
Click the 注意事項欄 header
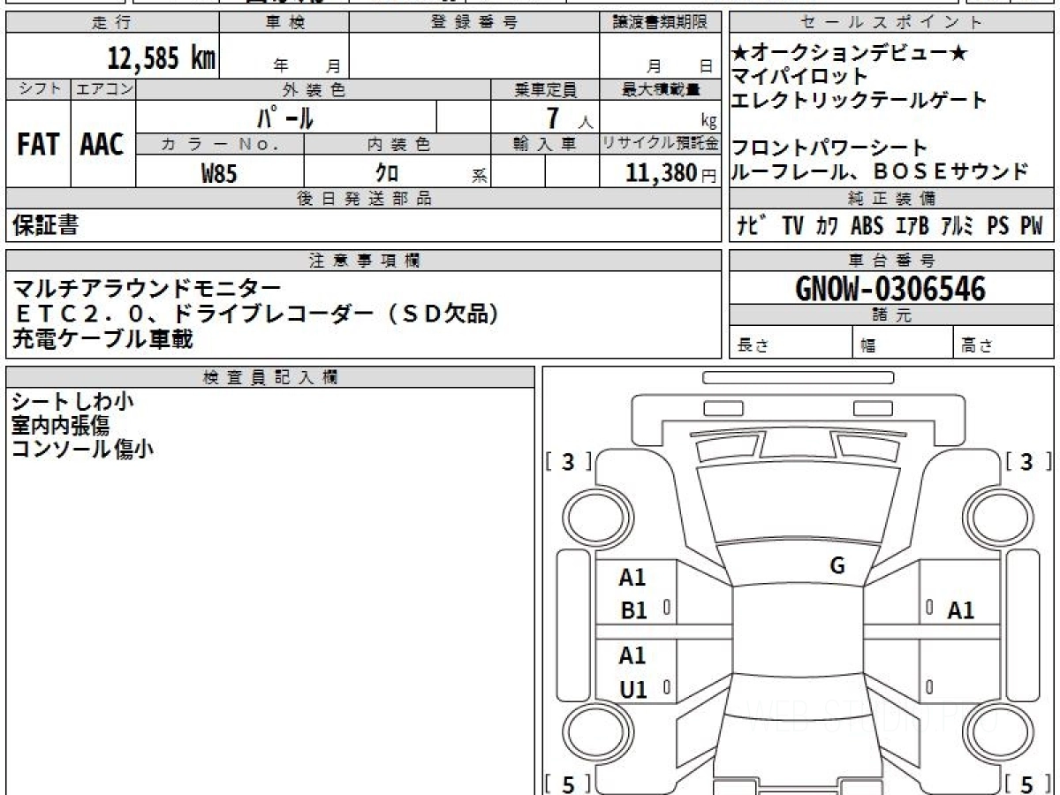point(363,261)
